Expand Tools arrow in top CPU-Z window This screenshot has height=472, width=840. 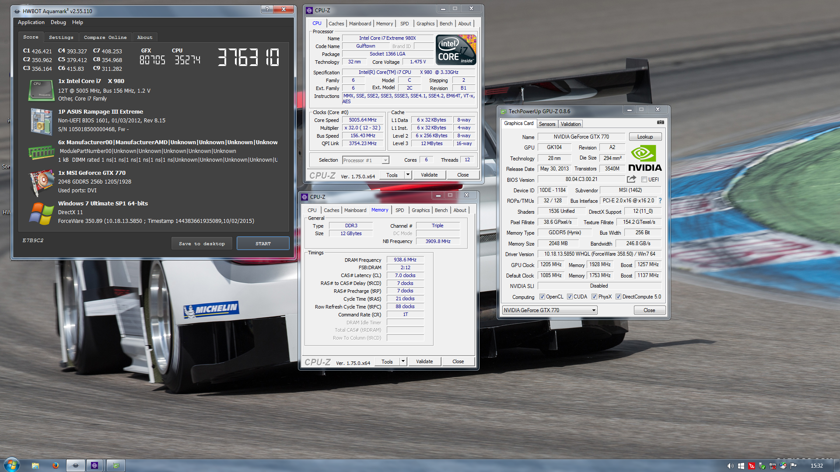point(408,175)
